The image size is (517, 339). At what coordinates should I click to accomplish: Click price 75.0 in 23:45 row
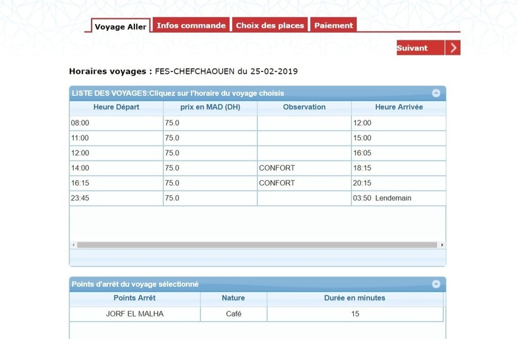[172, 198]
